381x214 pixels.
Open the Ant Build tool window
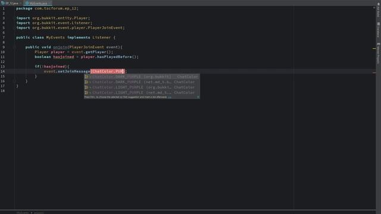point(379,10)
